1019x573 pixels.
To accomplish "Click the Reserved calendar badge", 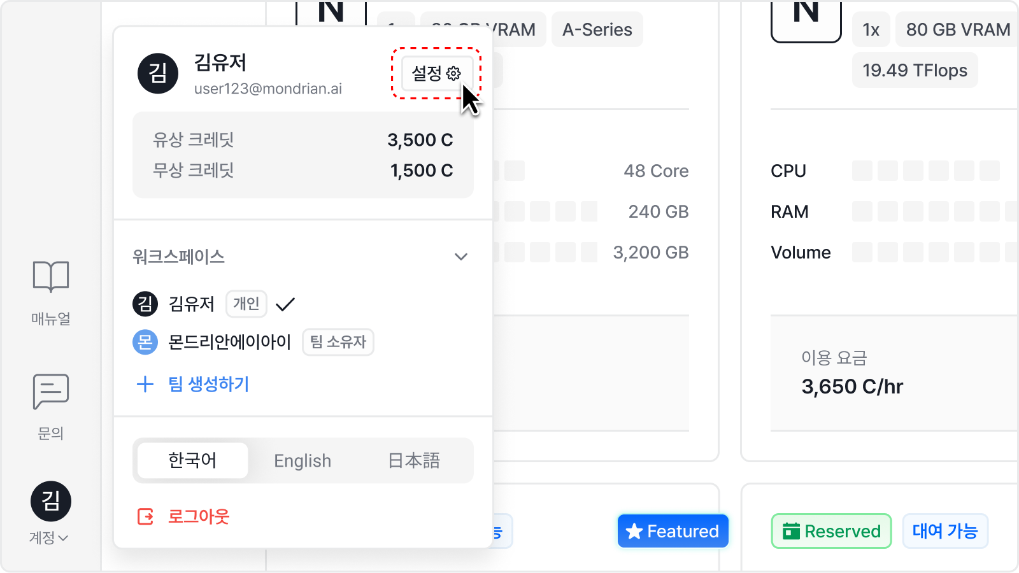I will click(x=831, y=531).
